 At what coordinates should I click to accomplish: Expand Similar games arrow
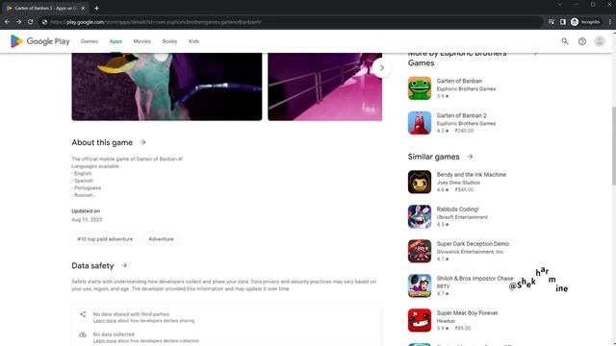coord(470,157)
